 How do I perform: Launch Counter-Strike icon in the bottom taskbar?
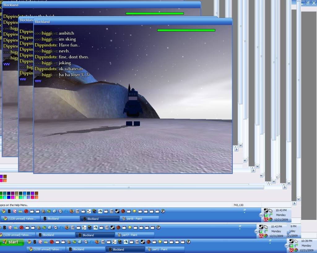coord(189,242)
